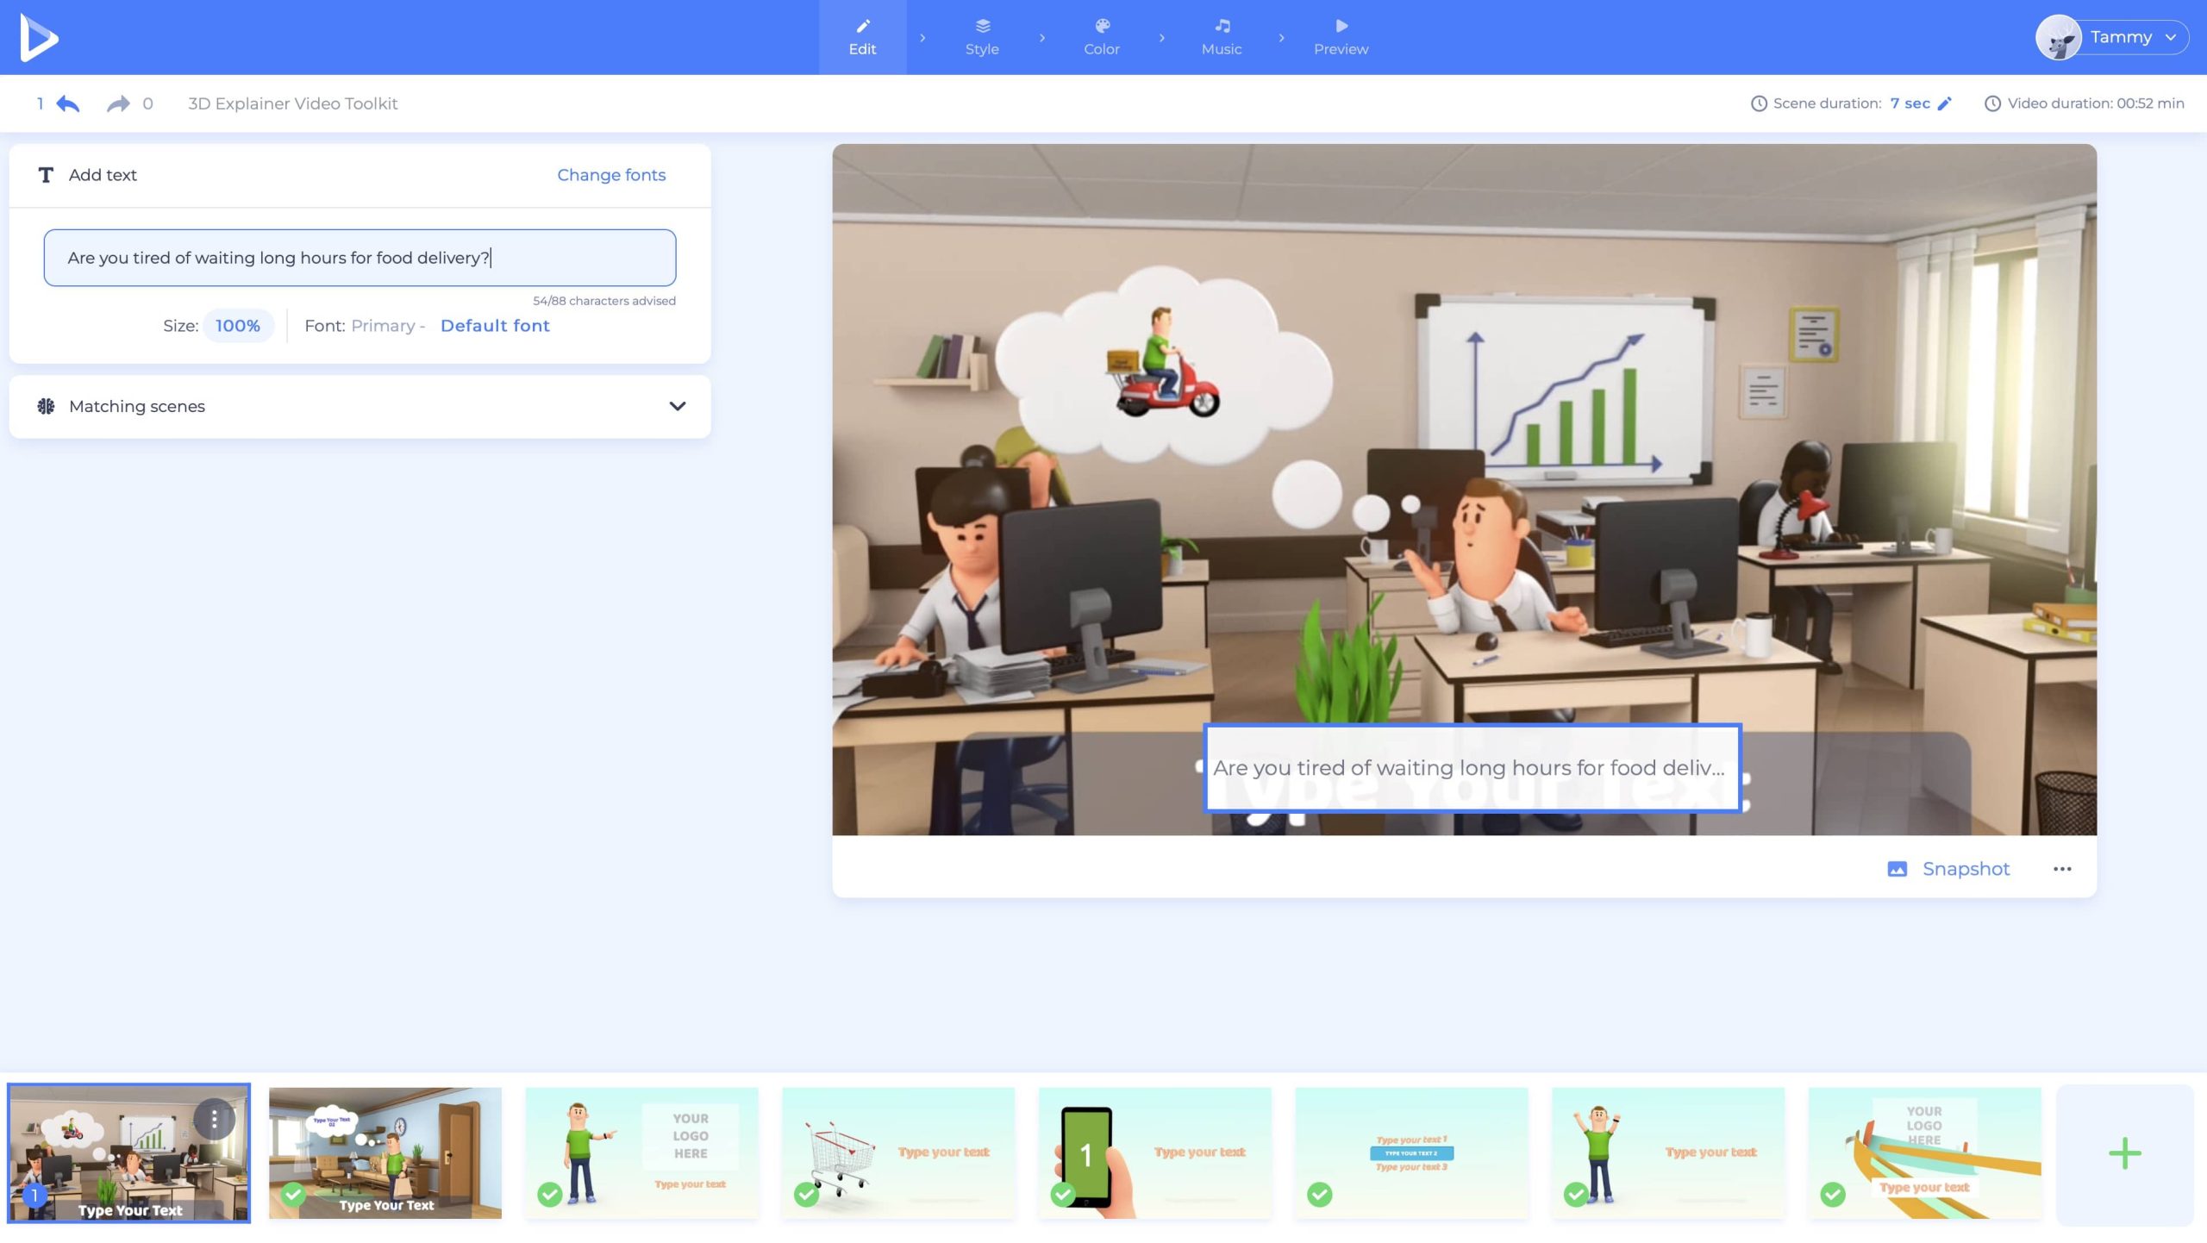Add a new scene with plus icon

click(2124, 1153)
